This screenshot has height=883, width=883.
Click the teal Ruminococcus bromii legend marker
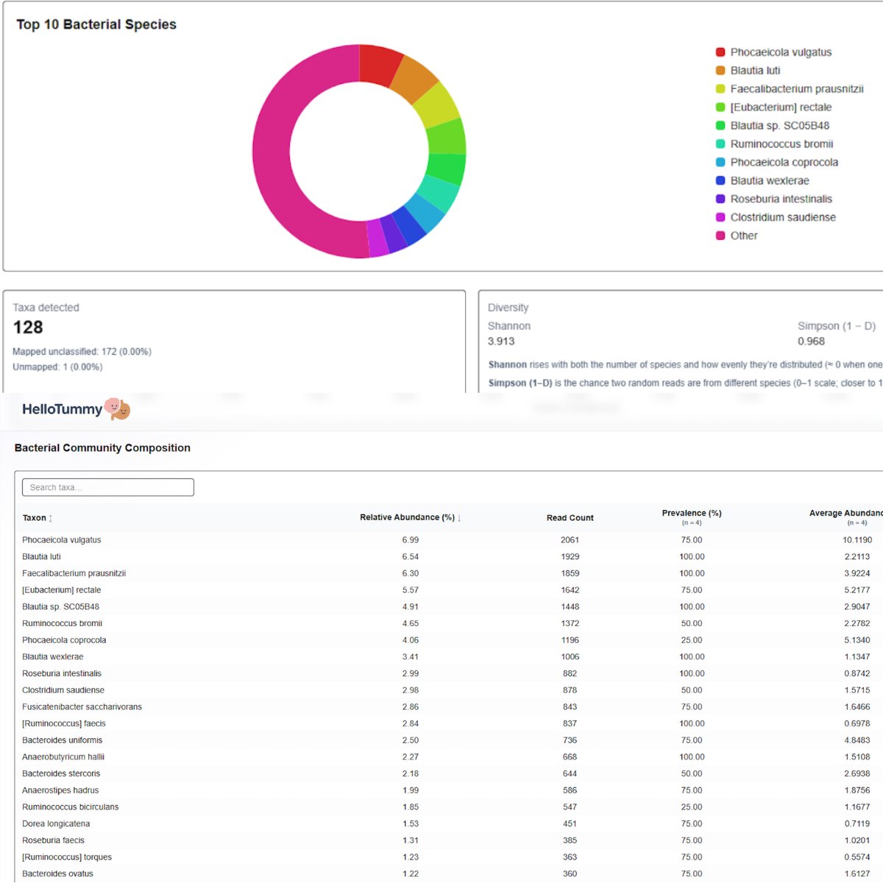click(720, 144)
